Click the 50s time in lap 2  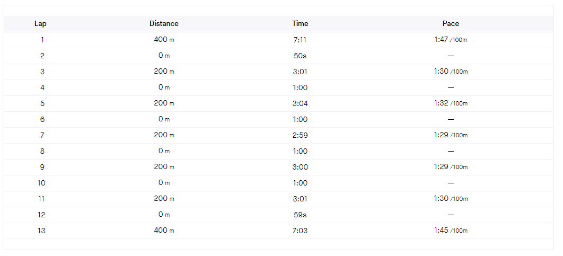[300, 56]
